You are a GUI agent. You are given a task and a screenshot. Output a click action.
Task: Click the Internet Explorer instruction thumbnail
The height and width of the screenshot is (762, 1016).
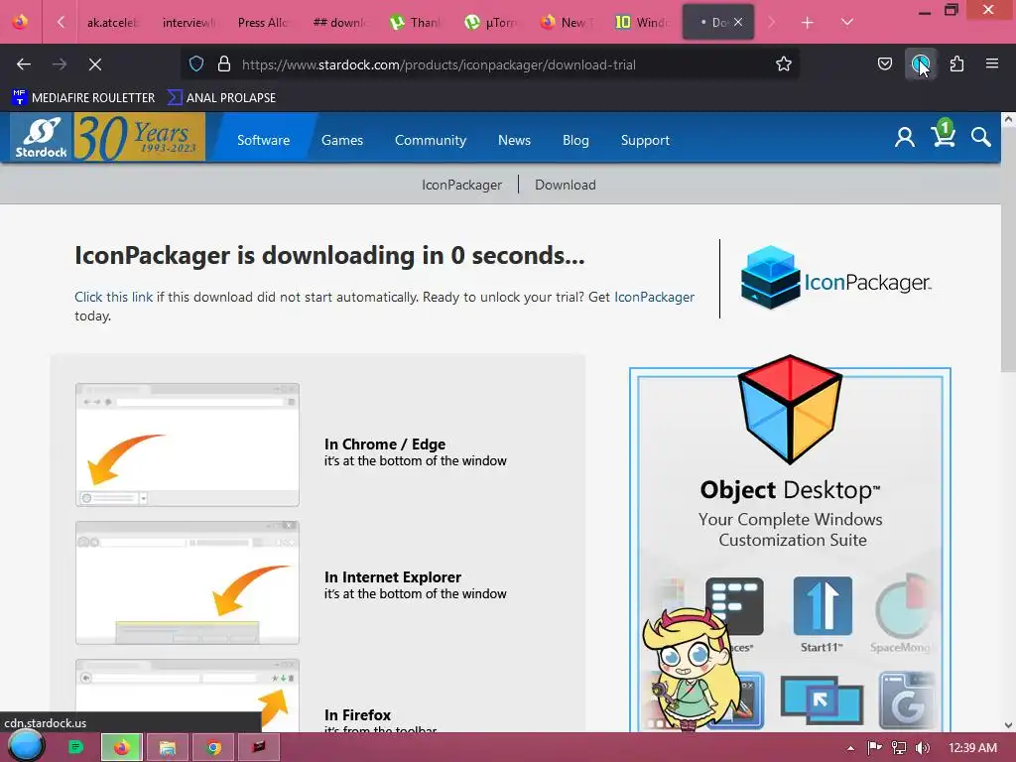[x=188, y=582]
